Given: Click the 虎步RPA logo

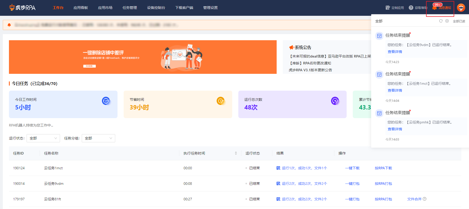Looking at the screenshot, I should click(22, 8).
